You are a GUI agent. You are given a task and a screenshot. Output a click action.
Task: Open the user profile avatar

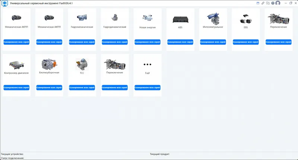278,3
